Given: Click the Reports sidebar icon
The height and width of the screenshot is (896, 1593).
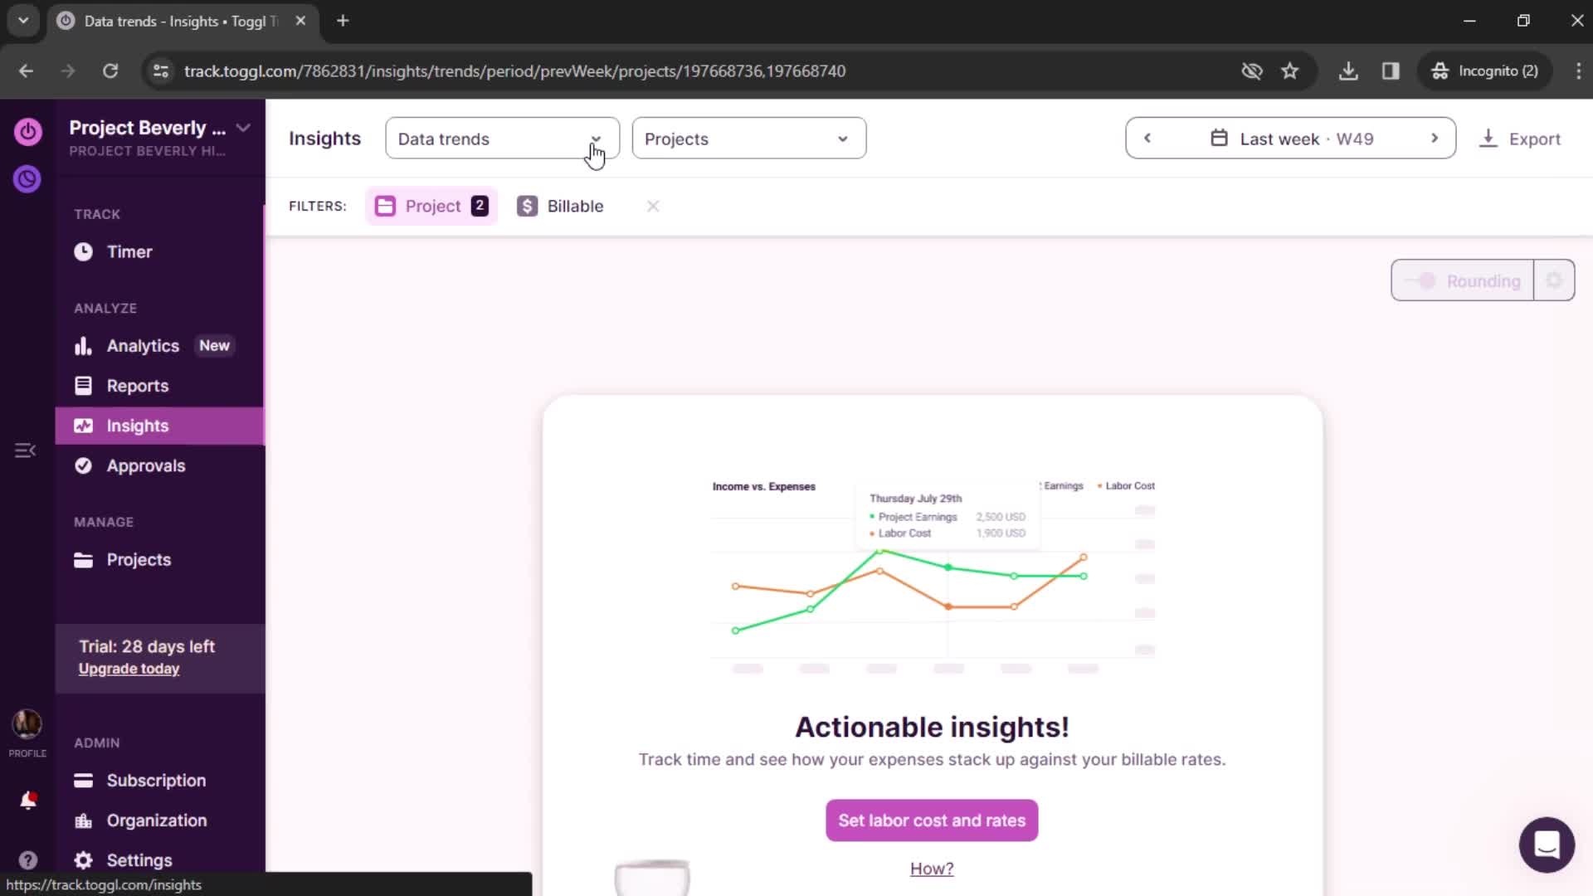Looking at the screenshot, I should tap(85, 385).
